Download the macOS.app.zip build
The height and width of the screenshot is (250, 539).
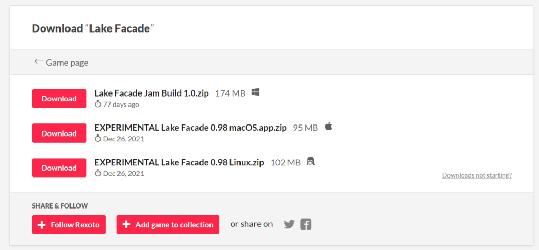(x=59, y=133)
